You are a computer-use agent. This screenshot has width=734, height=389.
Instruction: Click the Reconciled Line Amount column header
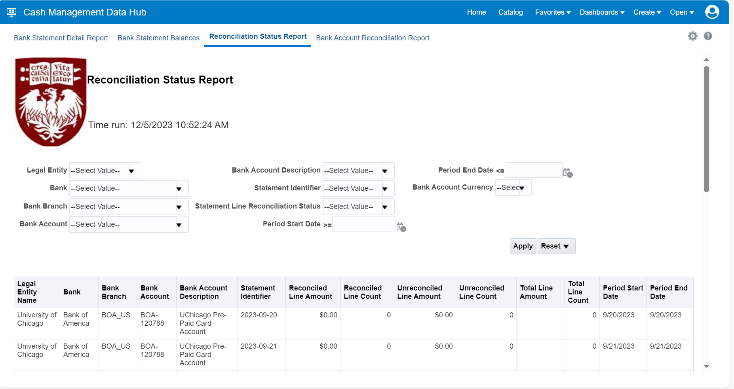pos(313,292)
